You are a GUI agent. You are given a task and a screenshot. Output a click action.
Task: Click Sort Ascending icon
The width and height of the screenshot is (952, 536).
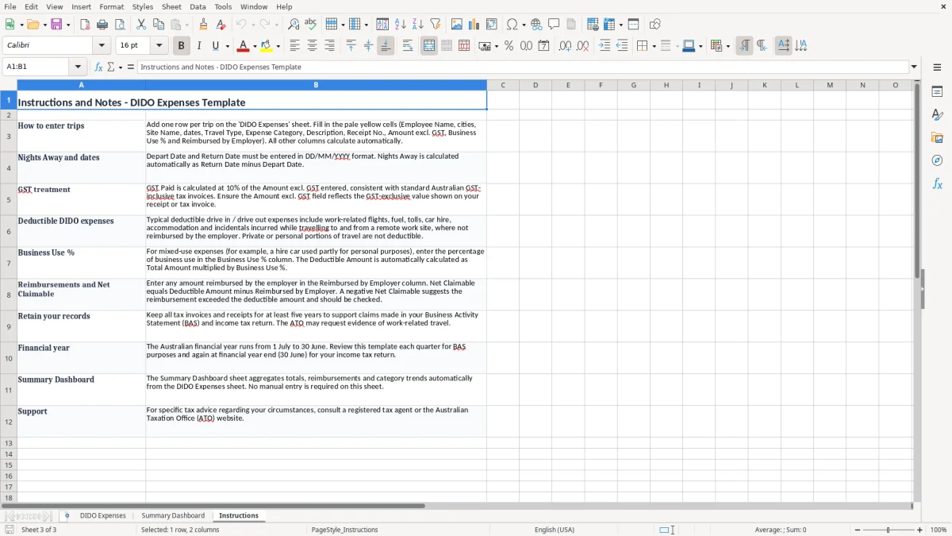400,25
